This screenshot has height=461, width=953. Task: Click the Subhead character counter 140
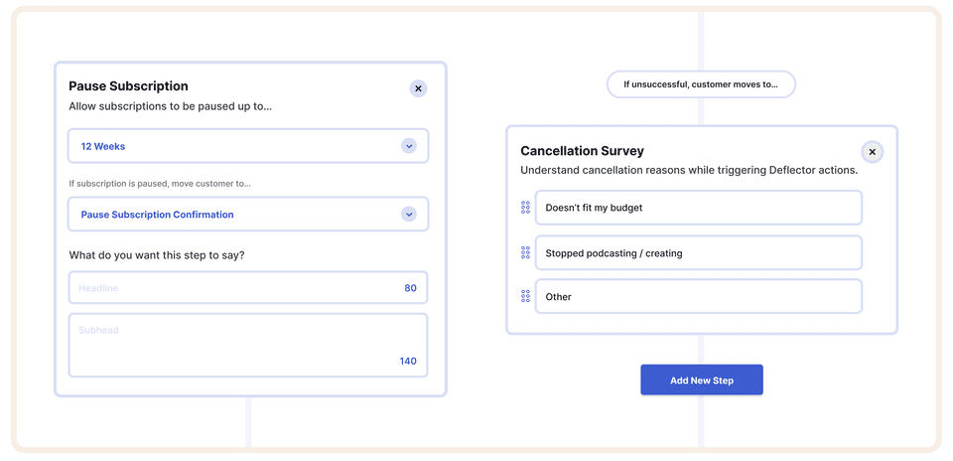[x=408, y=361]
